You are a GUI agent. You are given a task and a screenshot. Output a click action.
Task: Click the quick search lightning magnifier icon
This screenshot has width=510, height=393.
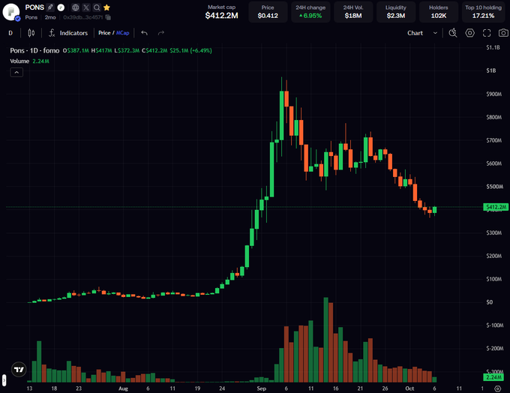[x=453, y=33]
